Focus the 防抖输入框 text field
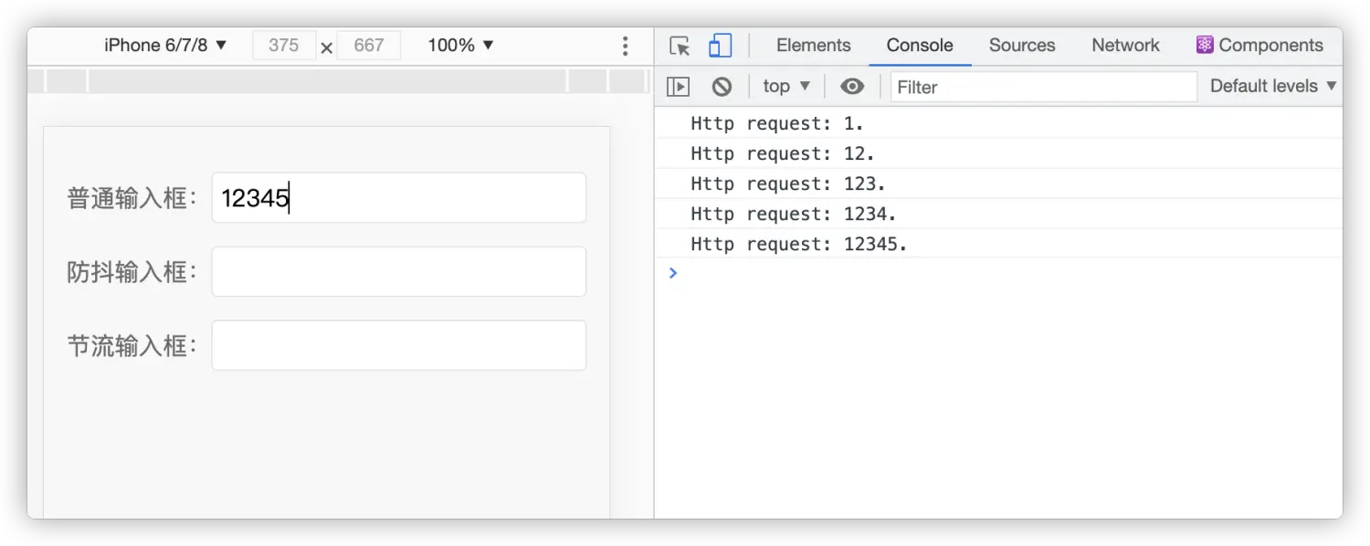Viewport: 1370px width, 546px height. coord(398,271)
